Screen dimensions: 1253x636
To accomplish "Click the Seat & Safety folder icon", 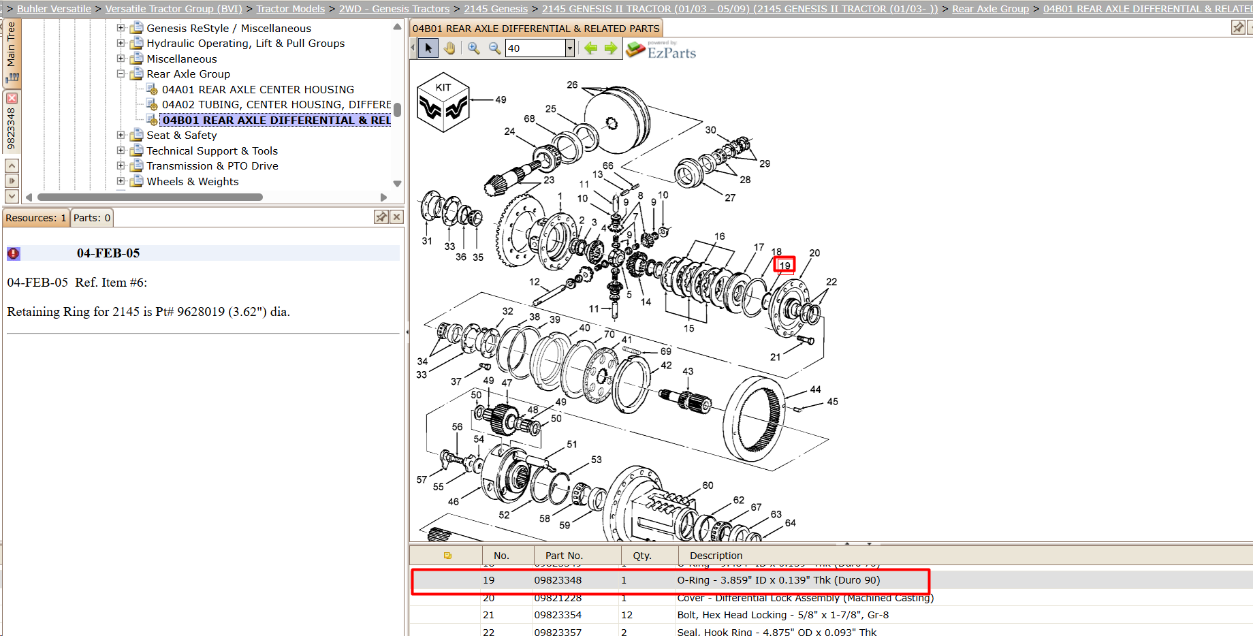I will point(137,135).
